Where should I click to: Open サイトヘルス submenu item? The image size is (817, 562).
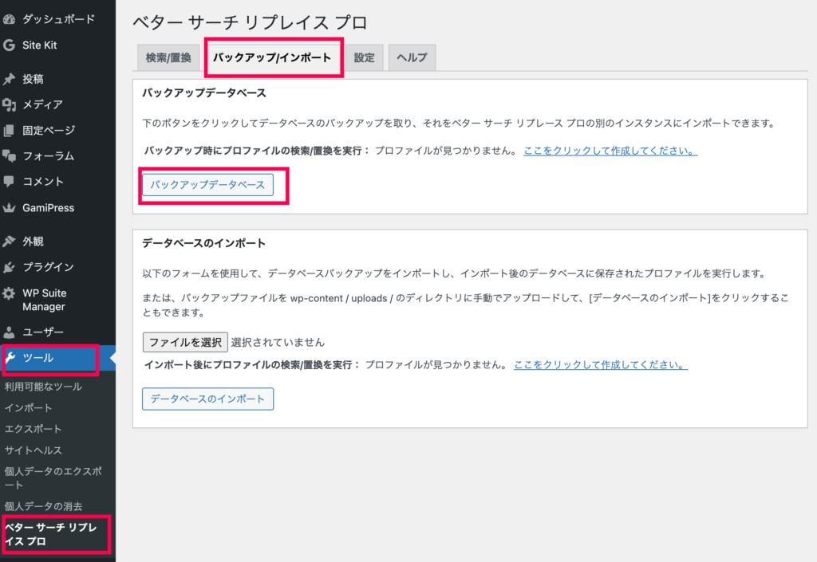pyautogui.click(x=33, y=450)
